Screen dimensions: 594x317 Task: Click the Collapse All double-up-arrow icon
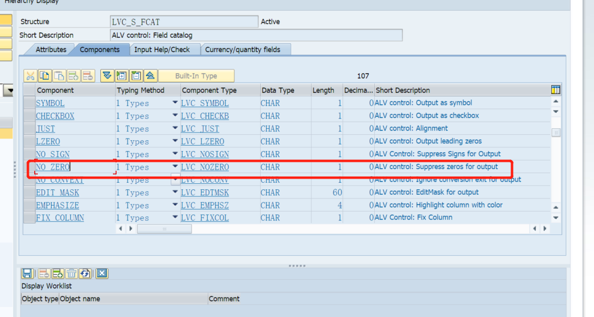pyautogui.click(x=150, y=76)
